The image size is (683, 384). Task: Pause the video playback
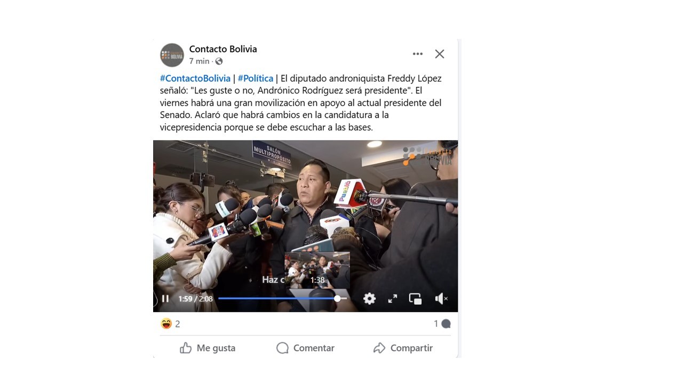coord(165,299)
